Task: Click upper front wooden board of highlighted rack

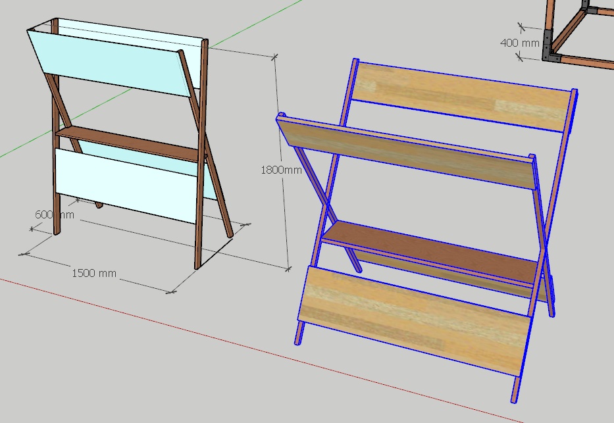Action: coord(408,152)
